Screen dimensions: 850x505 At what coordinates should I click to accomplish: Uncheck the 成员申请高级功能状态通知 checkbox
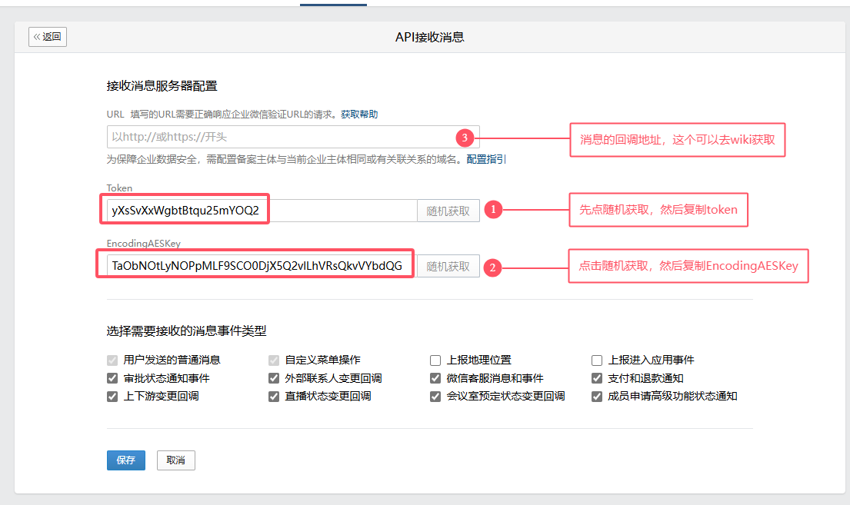[597, 397]
